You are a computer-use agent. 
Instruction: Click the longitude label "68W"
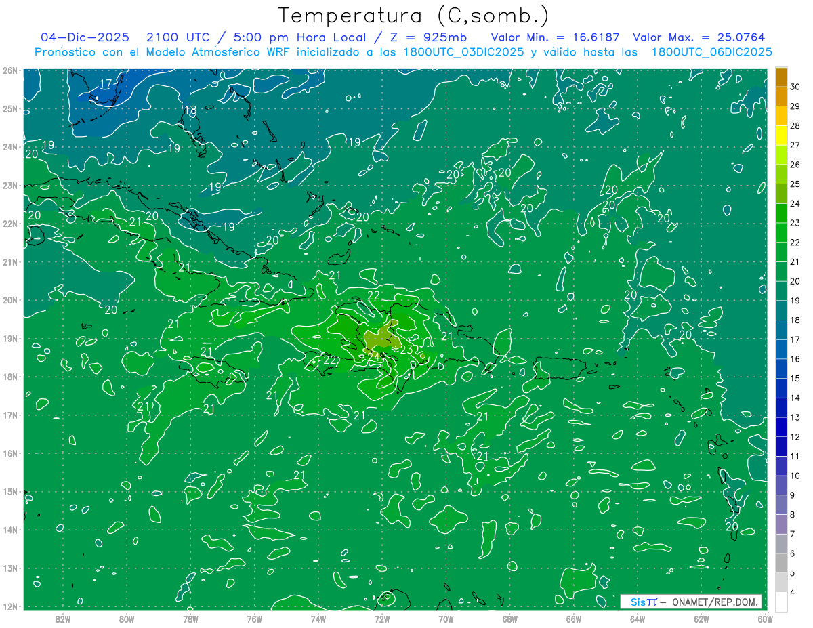pyautogui.click(x=510, y=619)
